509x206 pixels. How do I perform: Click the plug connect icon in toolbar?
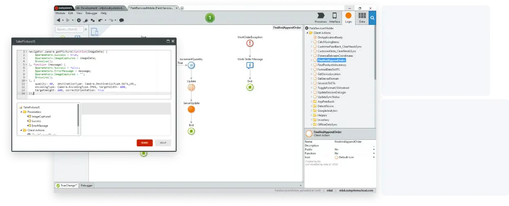(86, 20)
